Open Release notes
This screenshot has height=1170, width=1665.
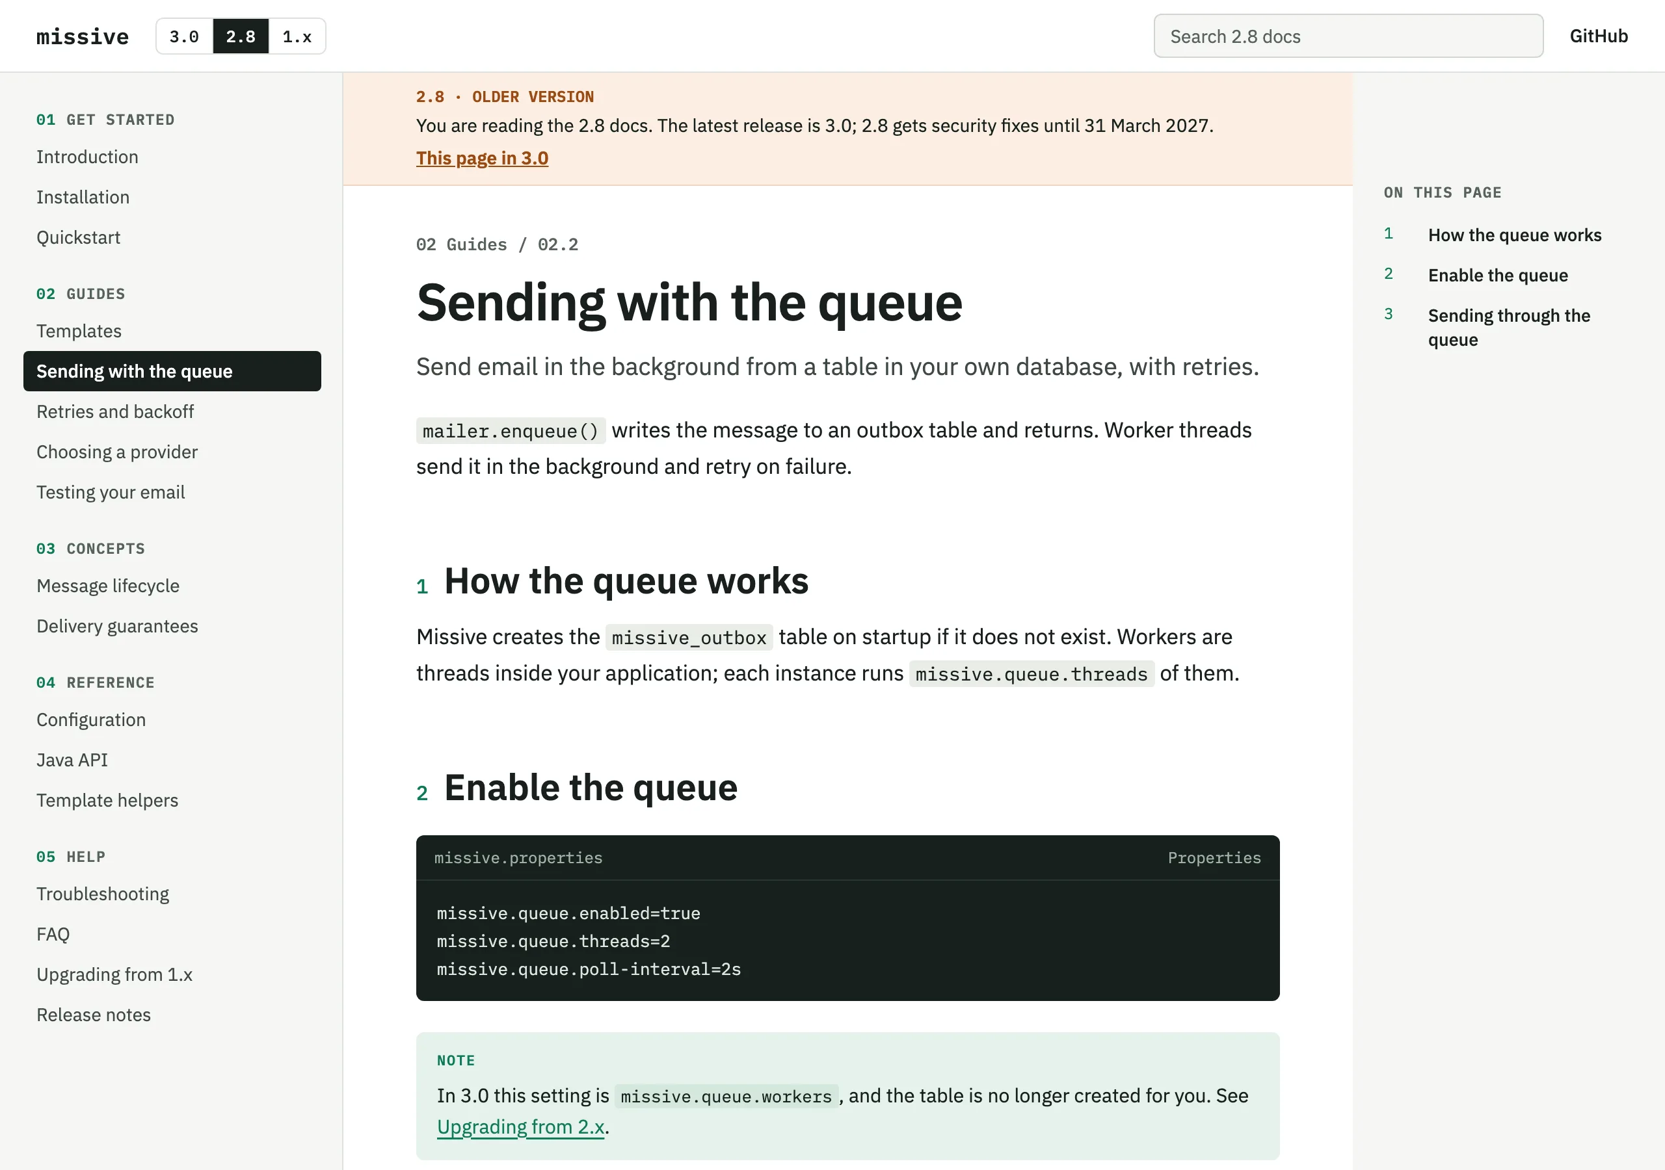click(x=94, y=1015)
